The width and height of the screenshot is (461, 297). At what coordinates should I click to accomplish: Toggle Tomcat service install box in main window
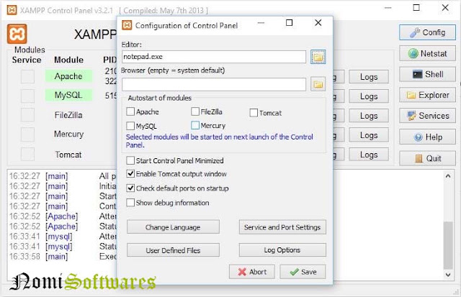click(27, 154)
